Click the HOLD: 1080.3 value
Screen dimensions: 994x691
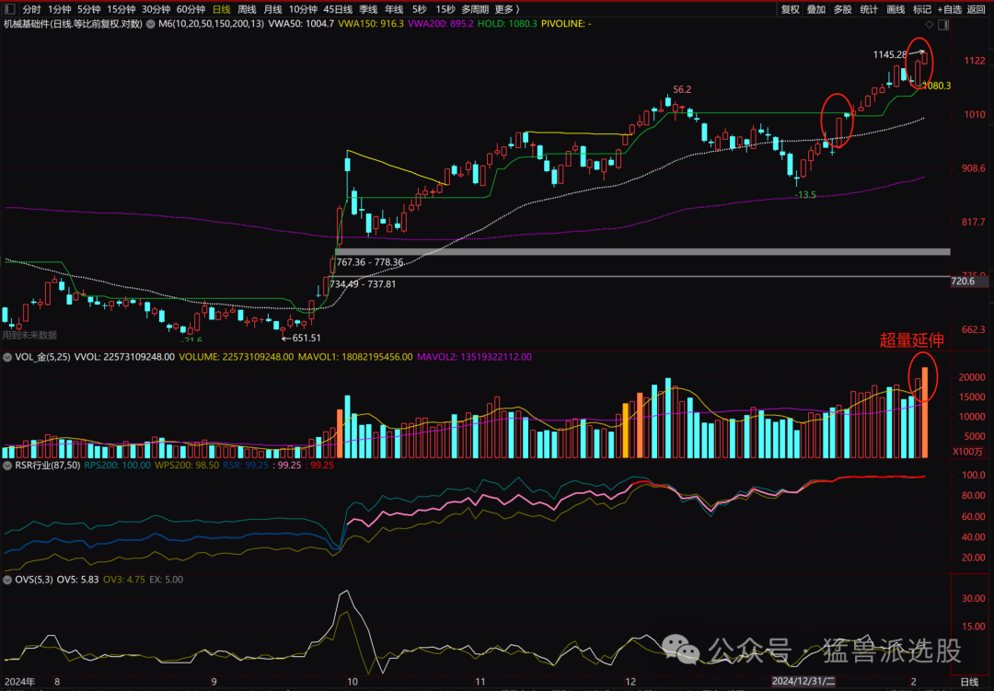pos(507,24)
